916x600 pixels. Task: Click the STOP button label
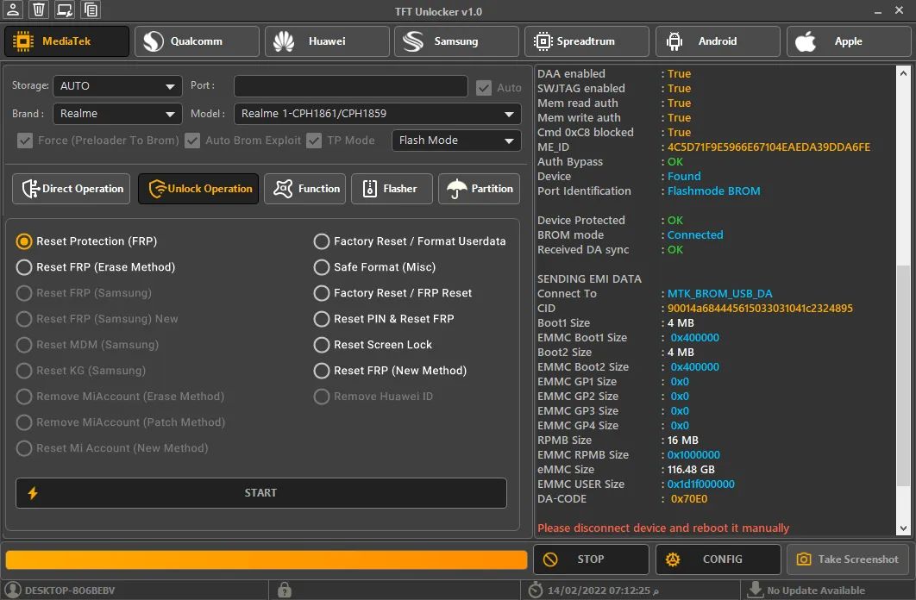(x=591, y=559)
